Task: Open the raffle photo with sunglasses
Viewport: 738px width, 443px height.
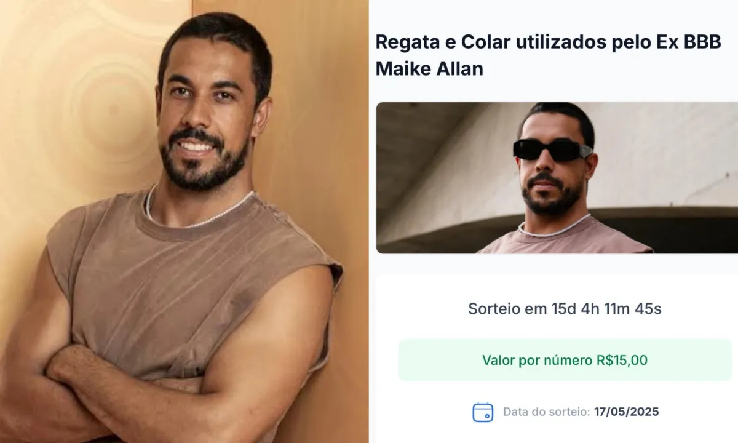Action: pos(557,178)
